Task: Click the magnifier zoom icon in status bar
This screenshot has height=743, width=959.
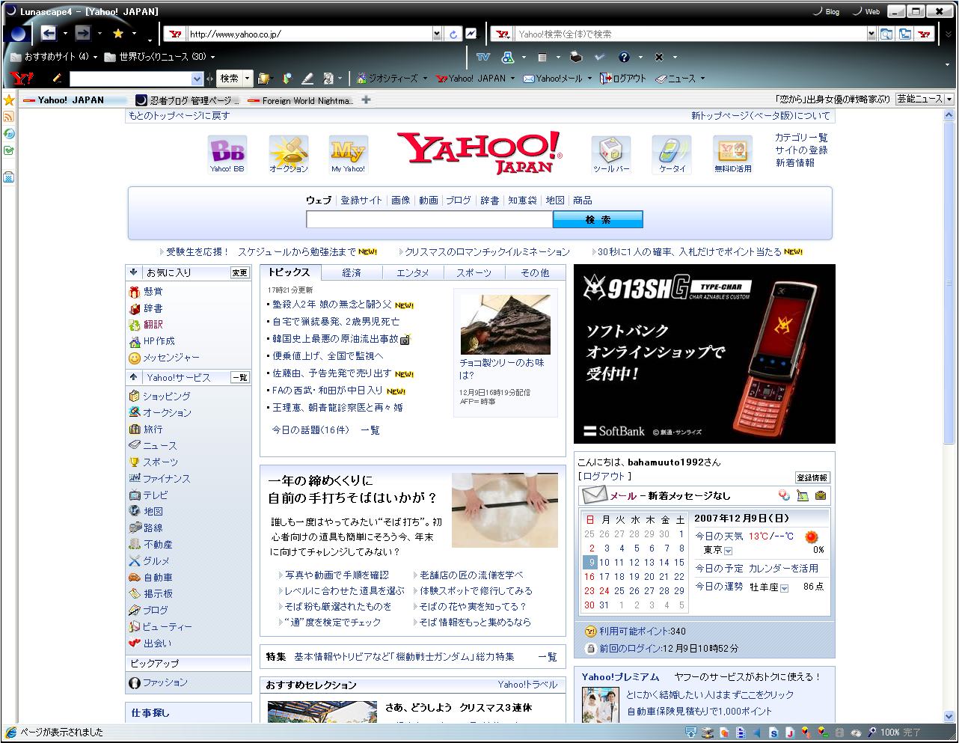Action: [872, 732]
